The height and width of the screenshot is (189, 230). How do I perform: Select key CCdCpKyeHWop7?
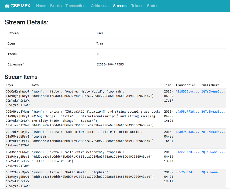click(x=18, y=91)
